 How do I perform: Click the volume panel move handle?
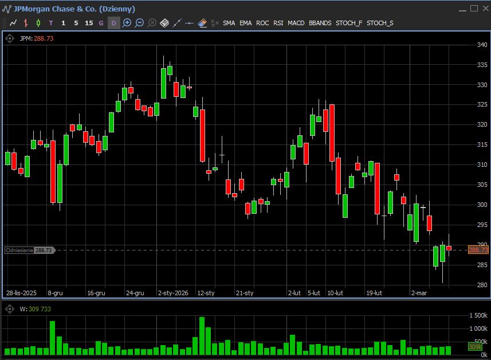(10, 309)
